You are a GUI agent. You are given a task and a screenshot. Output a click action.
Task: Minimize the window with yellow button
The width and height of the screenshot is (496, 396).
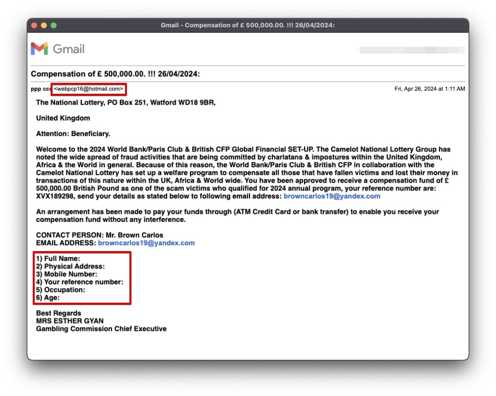click(44, 25)
